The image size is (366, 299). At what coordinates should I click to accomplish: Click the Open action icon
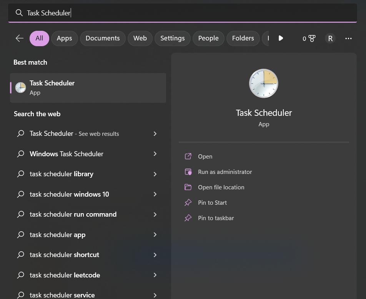pyautogui.click(x=188, y=156)
